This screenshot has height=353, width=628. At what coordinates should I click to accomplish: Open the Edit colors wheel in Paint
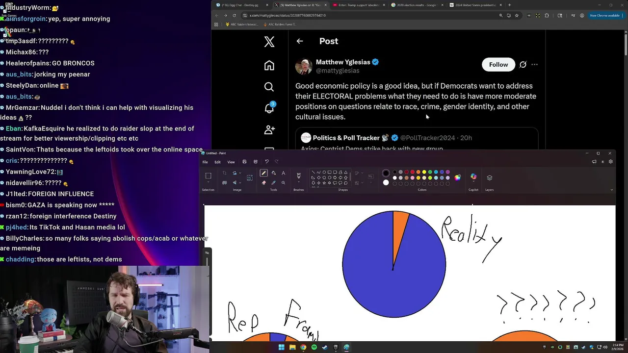457,178
